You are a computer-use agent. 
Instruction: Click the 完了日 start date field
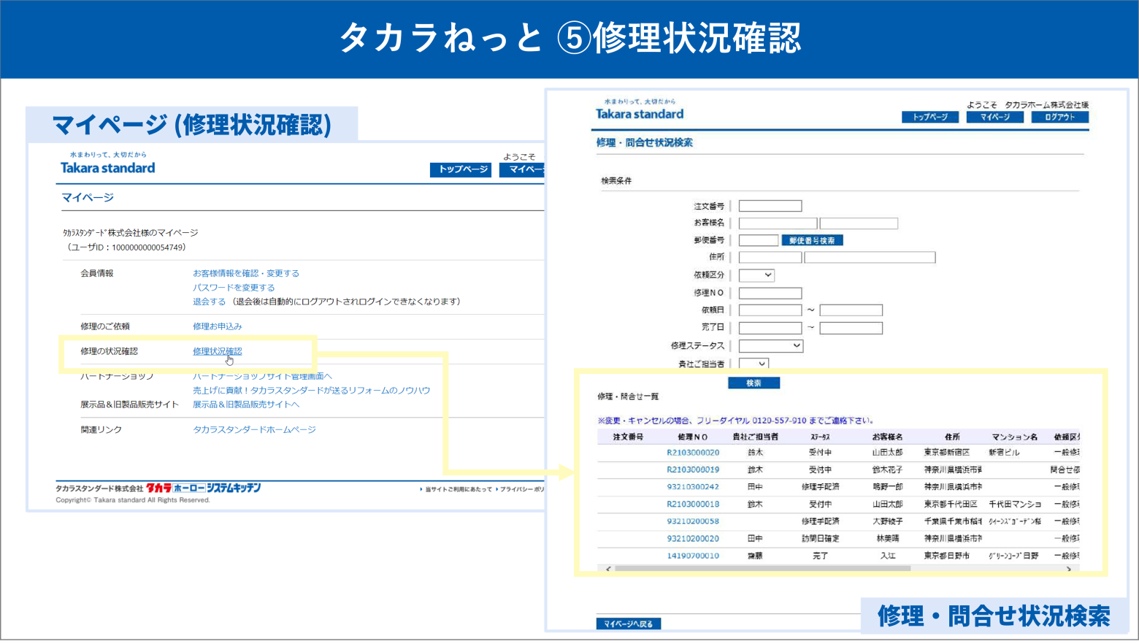click(x=770, y=328)
